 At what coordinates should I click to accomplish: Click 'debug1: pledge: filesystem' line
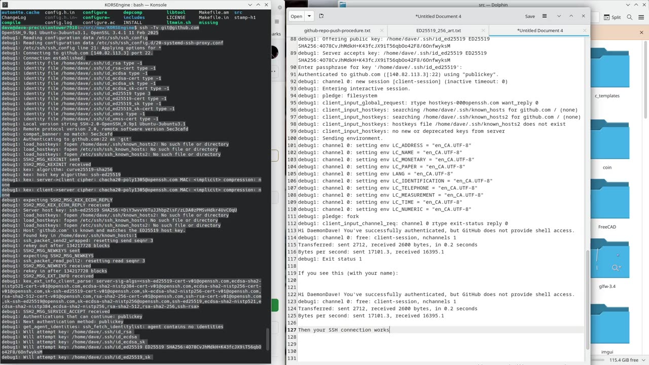pyautogui.click(x=338, y=96)
